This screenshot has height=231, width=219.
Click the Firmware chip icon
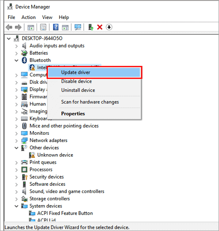click(24, 97)
